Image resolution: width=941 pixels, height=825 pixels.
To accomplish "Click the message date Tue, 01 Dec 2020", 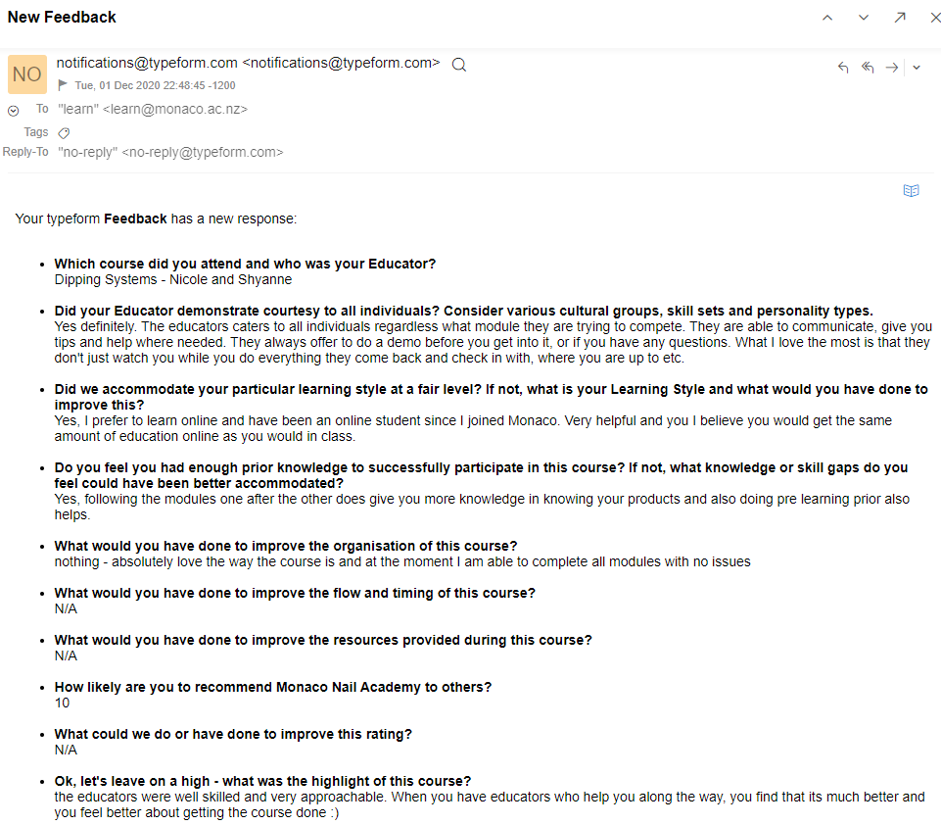I will 155,85.
